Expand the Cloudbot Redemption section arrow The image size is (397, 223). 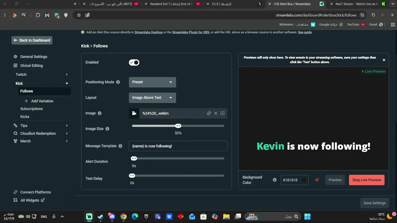(67, 133)
